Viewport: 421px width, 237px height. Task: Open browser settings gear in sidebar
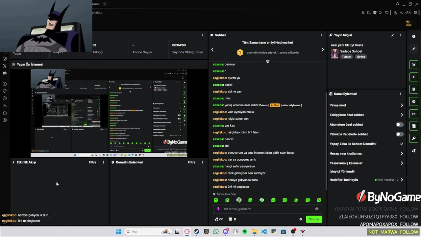tap(5, 120)
